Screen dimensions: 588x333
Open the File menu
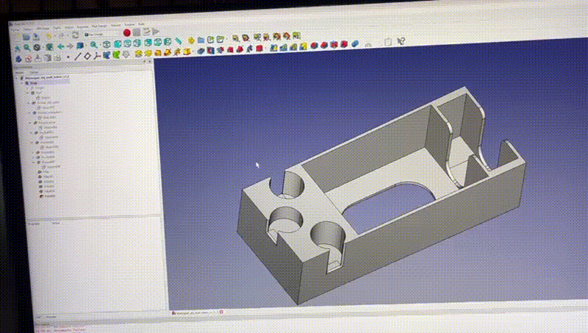(17, 29)
